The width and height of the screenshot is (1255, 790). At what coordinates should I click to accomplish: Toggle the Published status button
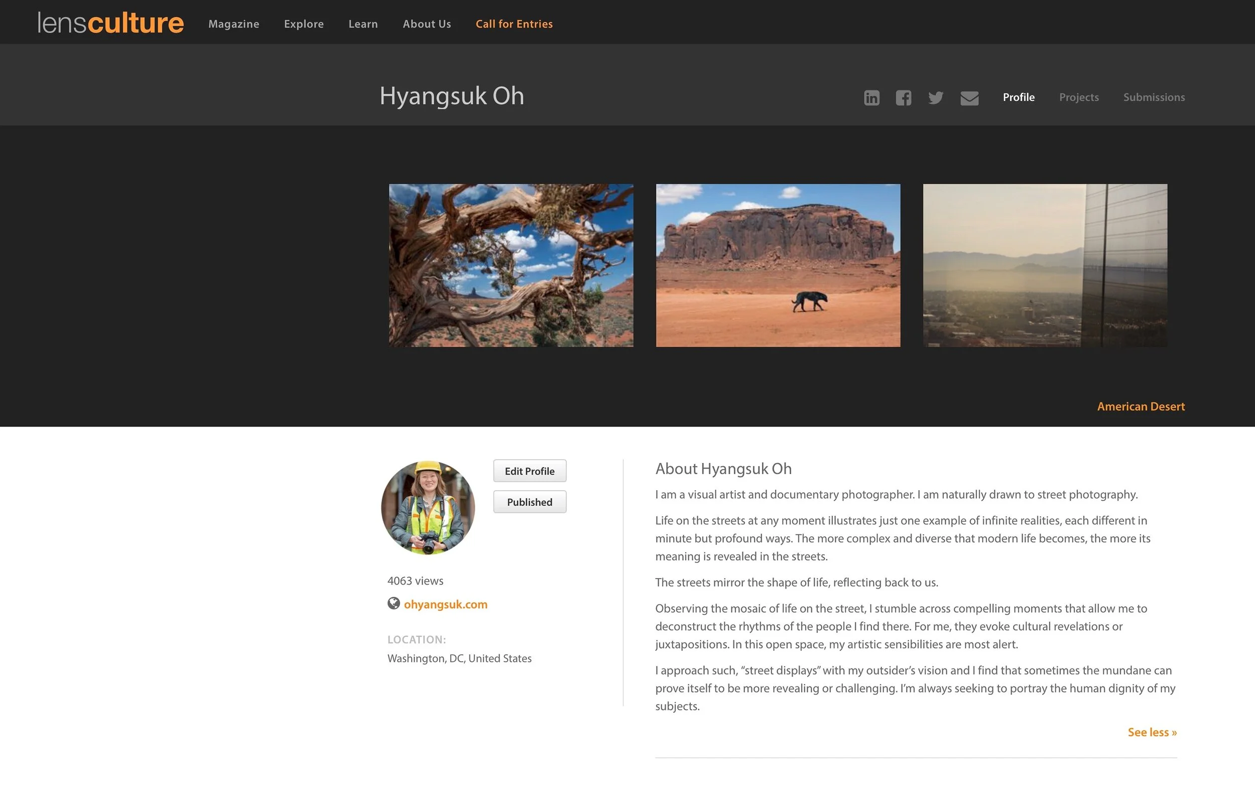[530, 502]
